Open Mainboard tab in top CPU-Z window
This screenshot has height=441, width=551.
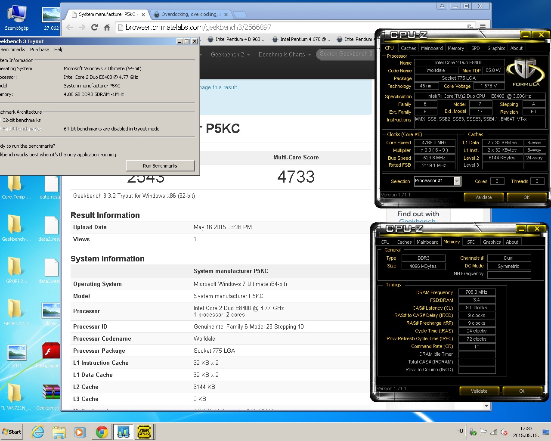432,48
